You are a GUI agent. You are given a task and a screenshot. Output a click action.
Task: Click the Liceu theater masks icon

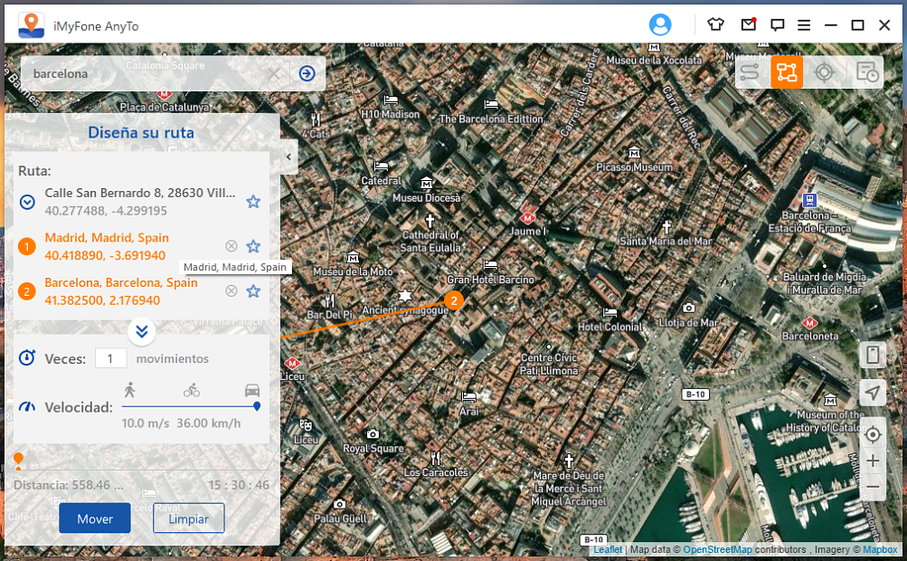click(306, 425)
